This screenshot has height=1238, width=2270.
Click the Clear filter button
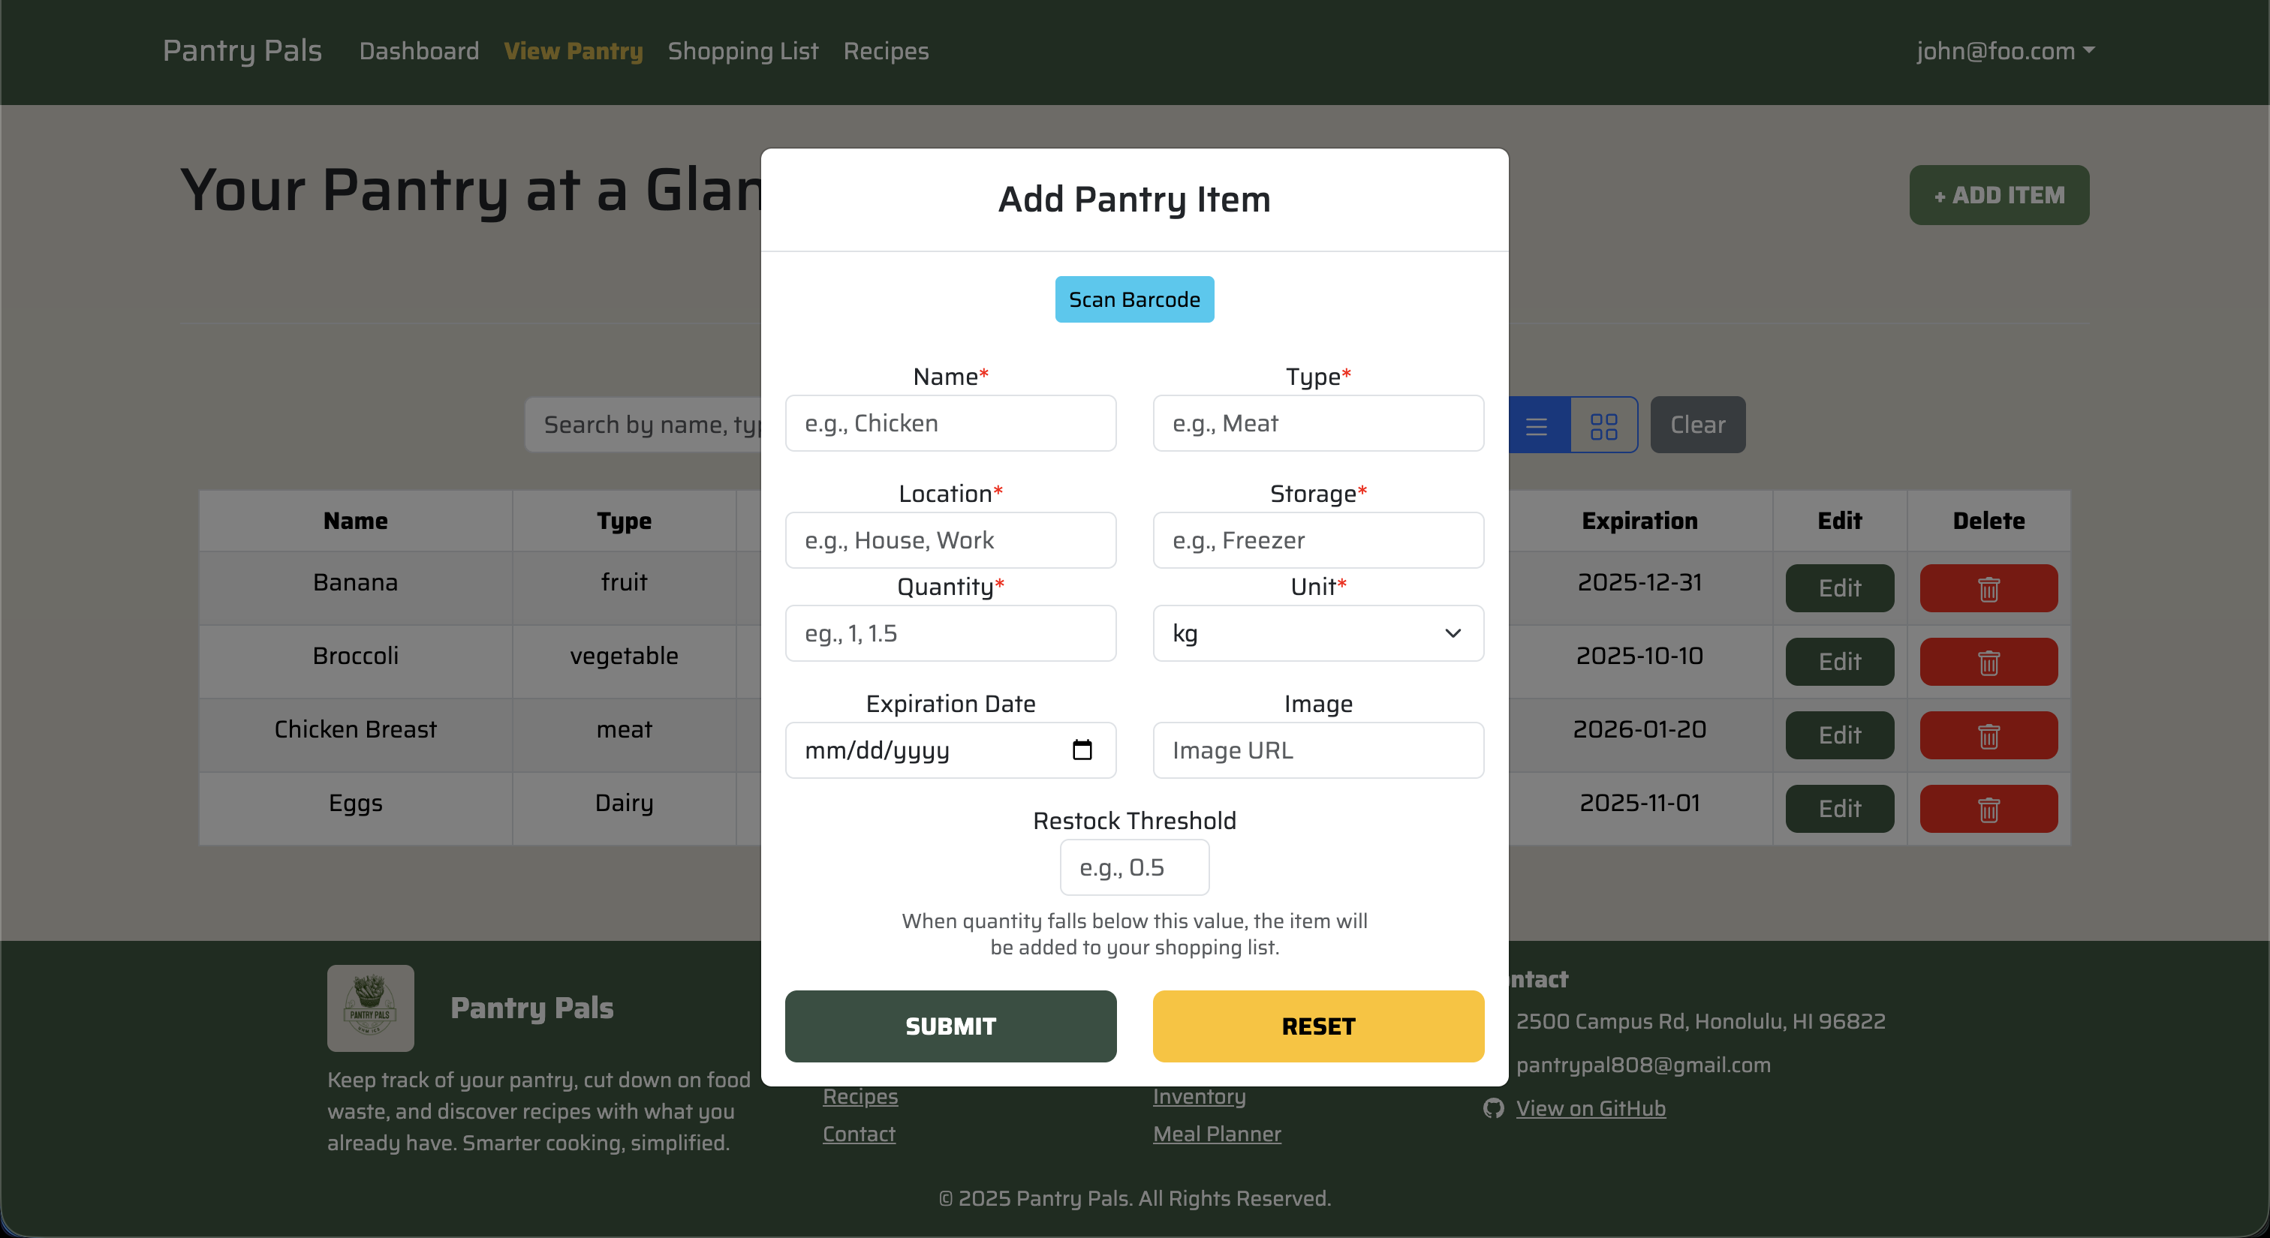[x=1696, y=425]
